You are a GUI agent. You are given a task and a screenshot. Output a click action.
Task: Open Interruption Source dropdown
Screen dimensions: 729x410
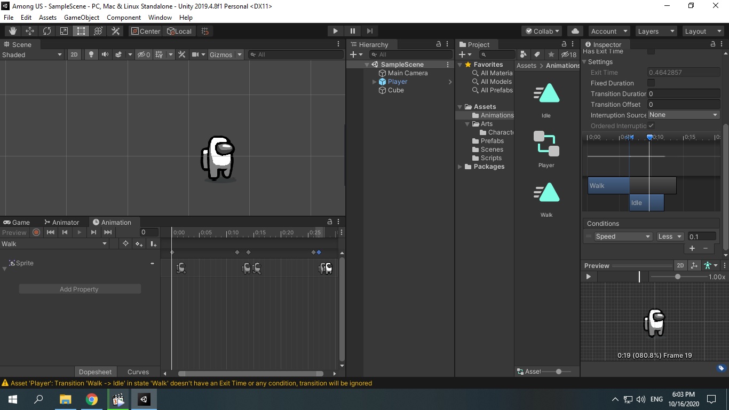coord(684,115)
